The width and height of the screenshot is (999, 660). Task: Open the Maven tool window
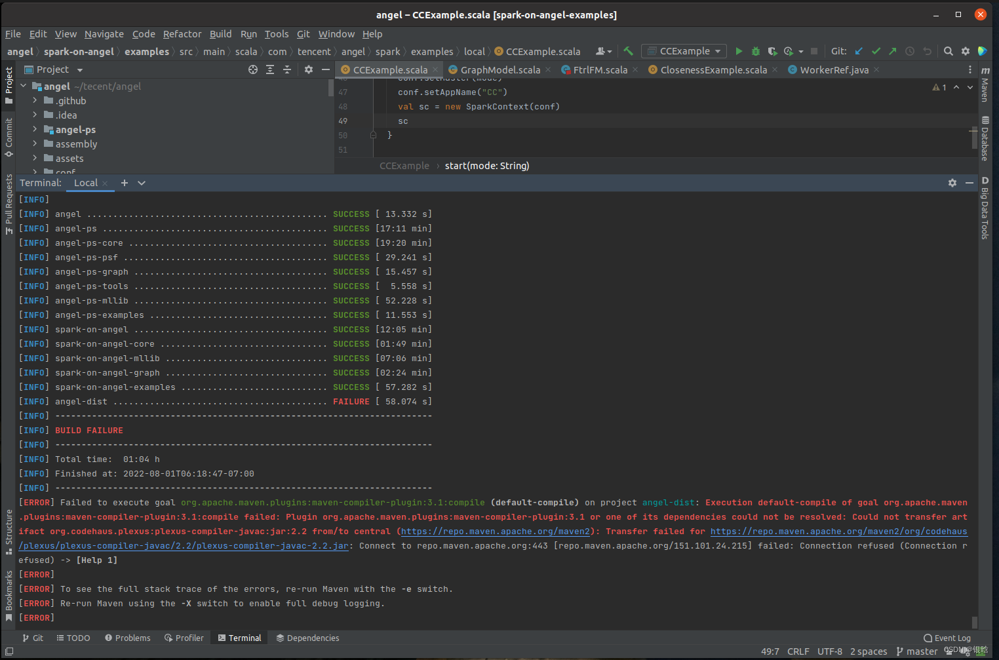point(985,85)
